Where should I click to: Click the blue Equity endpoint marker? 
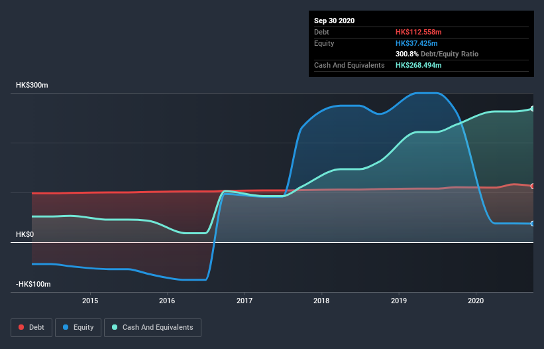[x=533, y=224]
